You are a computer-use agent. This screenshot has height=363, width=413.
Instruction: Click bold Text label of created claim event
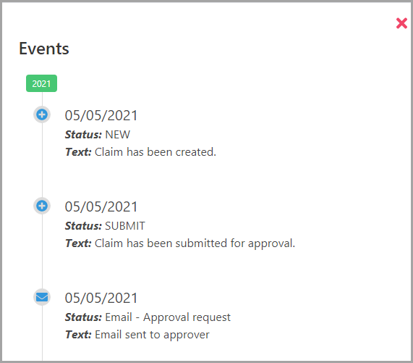pos(78,152)
